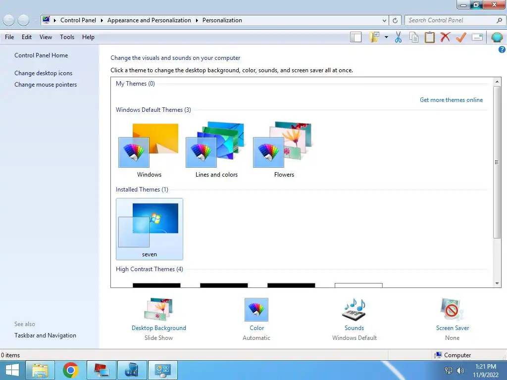
Task: Click the theme list scroll down arrow
Action: pos(497,284)
